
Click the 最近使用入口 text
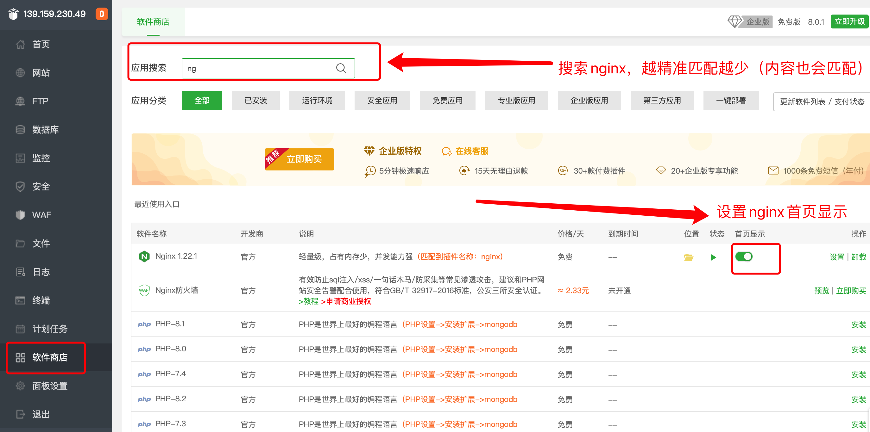click(157, 204)
